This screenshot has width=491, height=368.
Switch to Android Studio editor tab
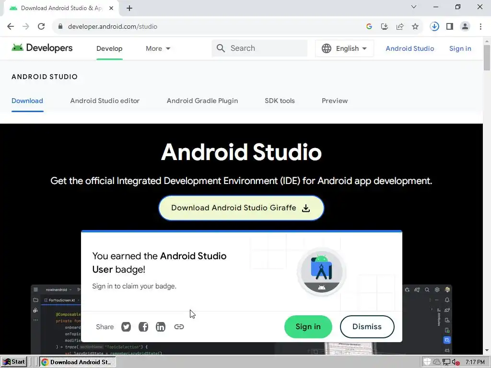pos(105,101)
